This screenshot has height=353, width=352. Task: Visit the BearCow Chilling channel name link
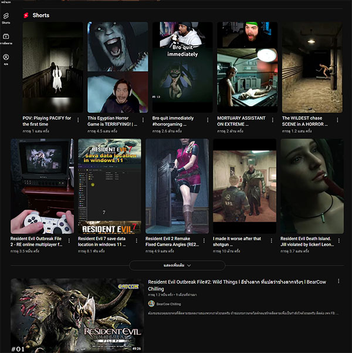pyautogui.click(x=169, y=304)
